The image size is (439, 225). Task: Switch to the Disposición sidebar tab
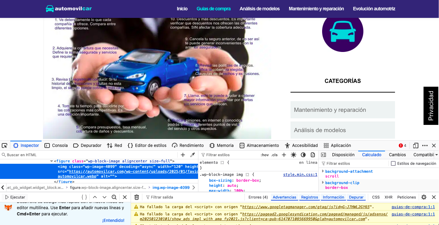pyautogui.click(x=343, y=155)
